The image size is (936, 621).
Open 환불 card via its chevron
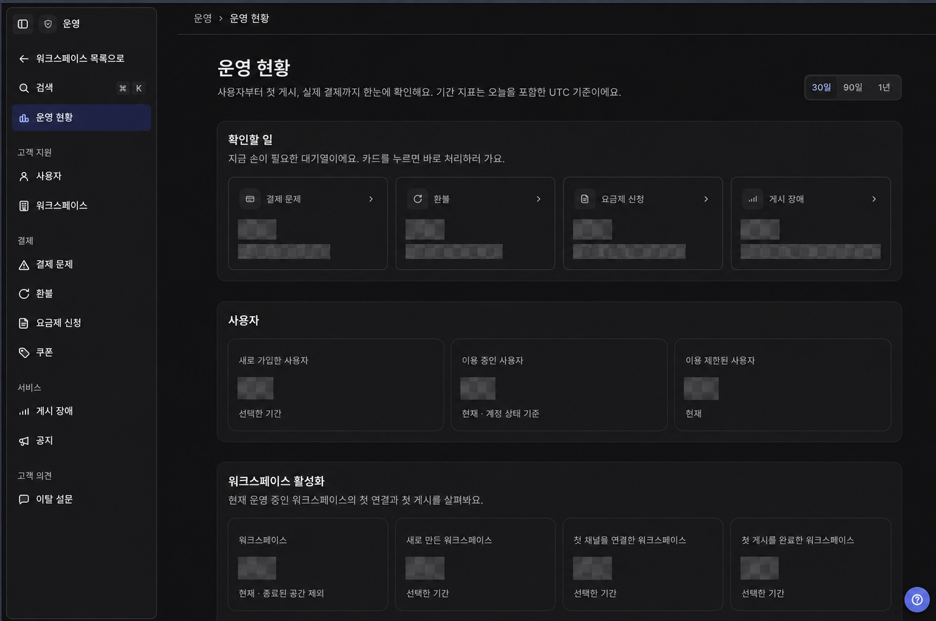pos(538,199)
